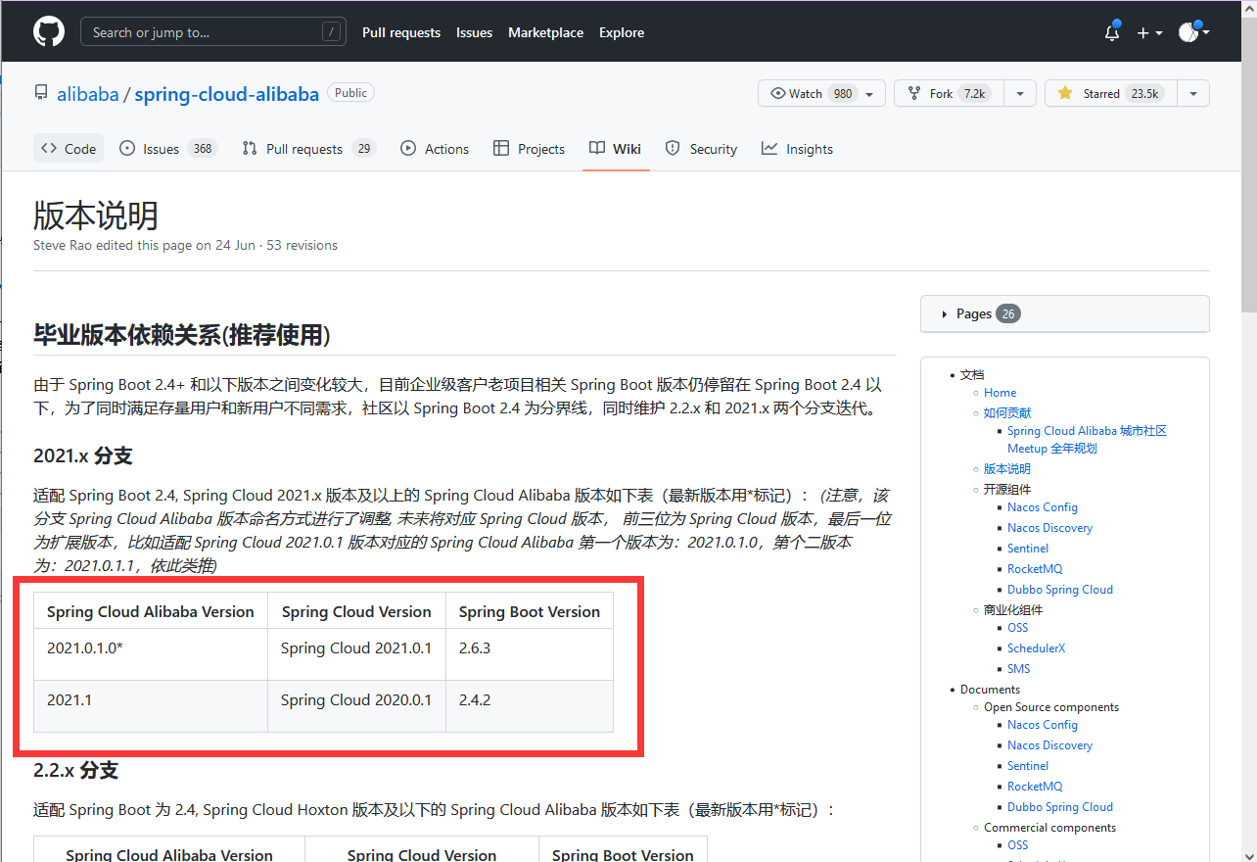Click the Public visibility badge
The height and width of the screenshot is (862, 1257).
(350, 93)
